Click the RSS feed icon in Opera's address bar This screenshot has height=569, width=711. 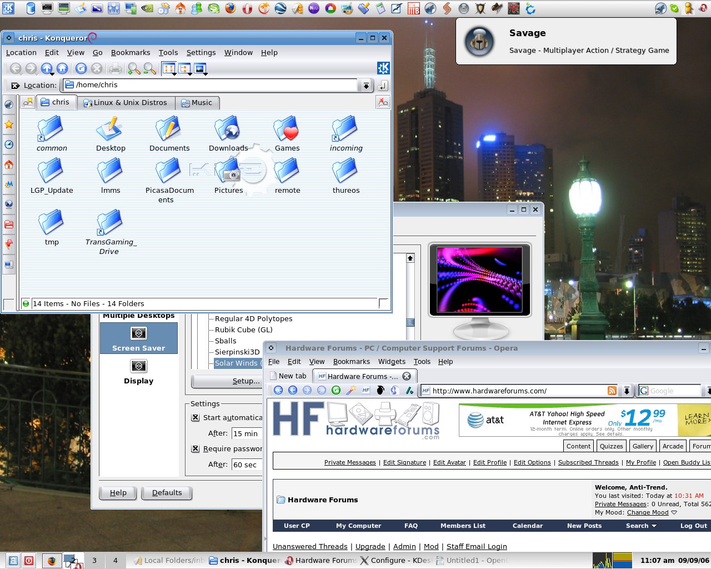(x=612, y=391)
